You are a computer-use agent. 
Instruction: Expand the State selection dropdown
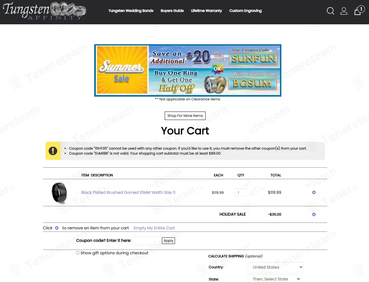coord(274,279)
